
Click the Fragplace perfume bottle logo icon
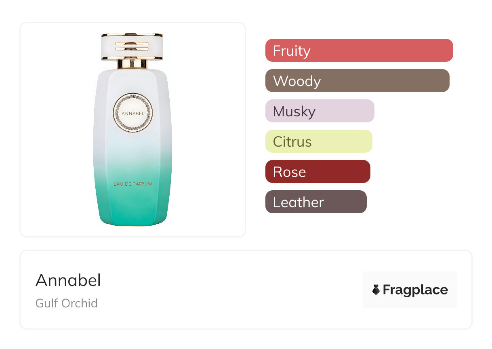pos(376,290)
